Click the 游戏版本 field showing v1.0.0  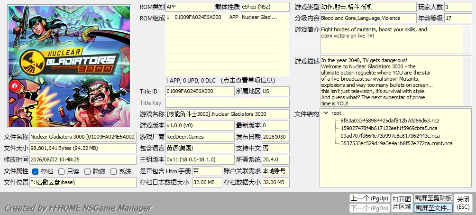[x=200, y=125]
